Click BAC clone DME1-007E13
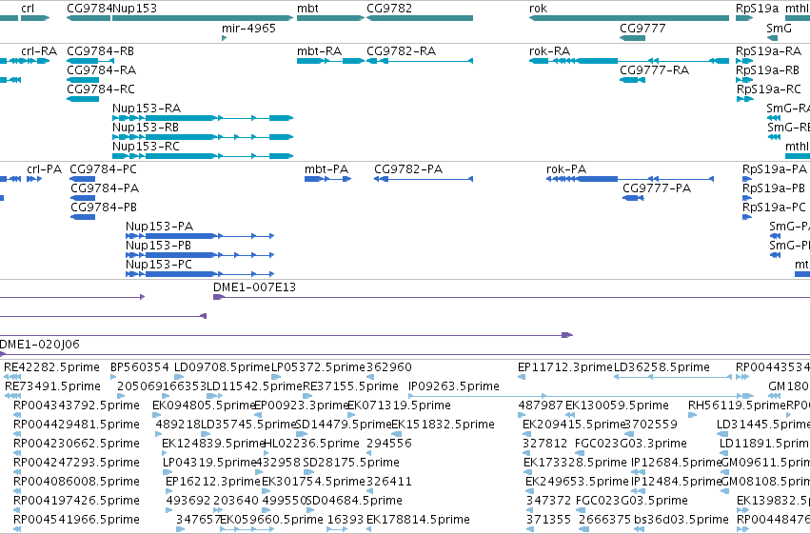The image size is (810, 534). tap(511, 297)
